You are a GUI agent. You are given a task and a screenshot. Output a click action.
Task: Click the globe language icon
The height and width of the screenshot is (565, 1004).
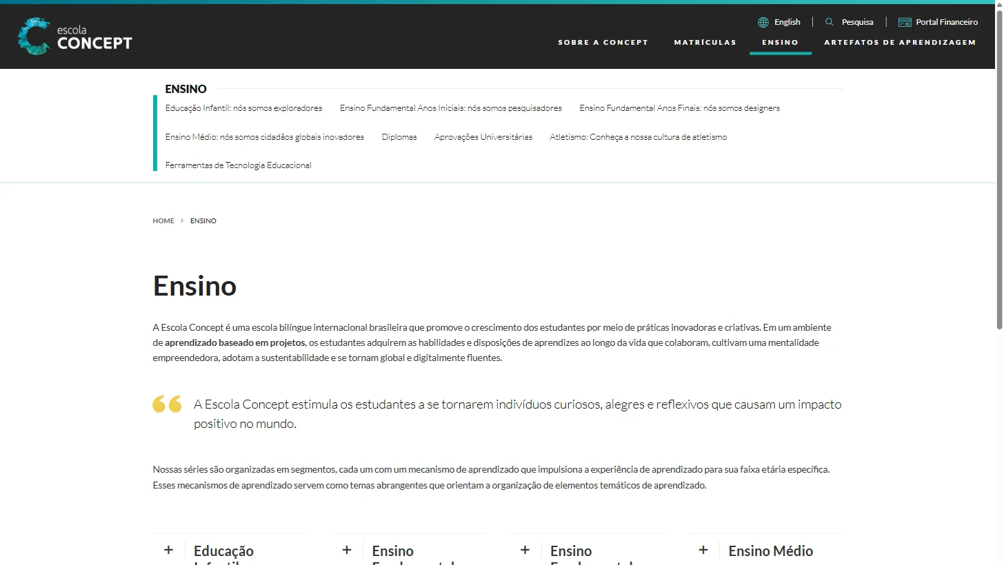click(763, 22)
